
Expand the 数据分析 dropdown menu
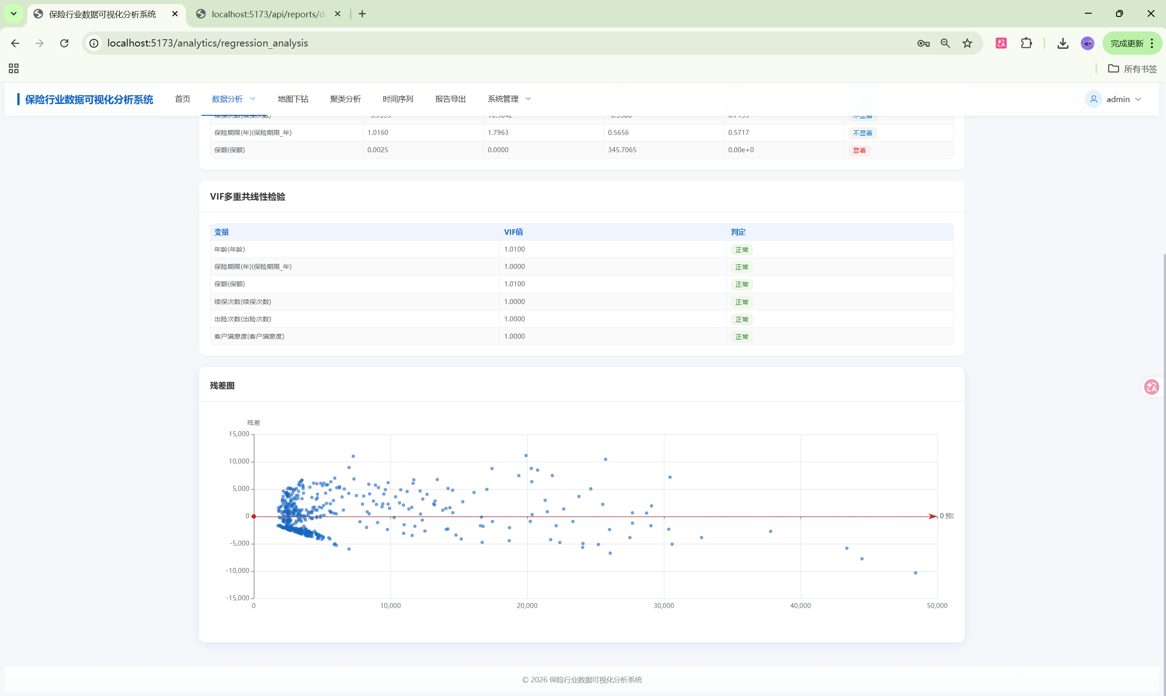click(233, 99)
